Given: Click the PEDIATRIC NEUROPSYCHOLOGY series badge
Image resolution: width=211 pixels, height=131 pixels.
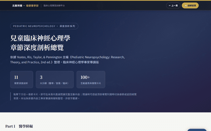Looking at the screenshot, I should (x=44, y=26).
